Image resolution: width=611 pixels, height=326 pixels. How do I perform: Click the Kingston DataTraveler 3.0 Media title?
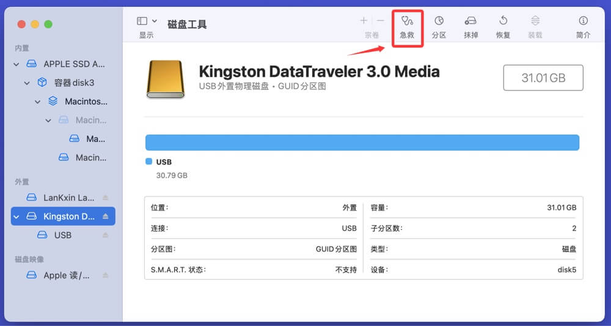point(319,72)
